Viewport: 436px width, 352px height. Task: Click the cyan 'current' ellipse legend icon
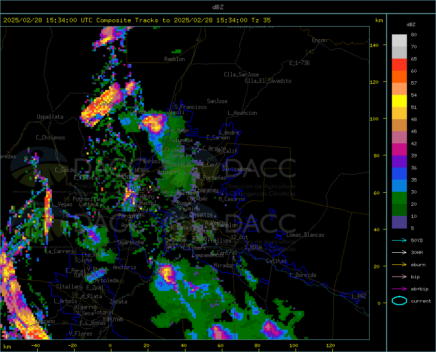tap(399, 301)
